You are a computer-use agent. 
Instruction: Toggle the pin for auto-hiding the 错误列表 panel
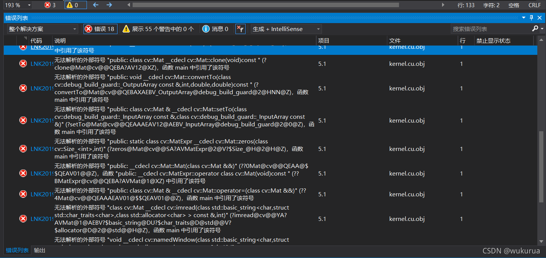coord(531,18)
